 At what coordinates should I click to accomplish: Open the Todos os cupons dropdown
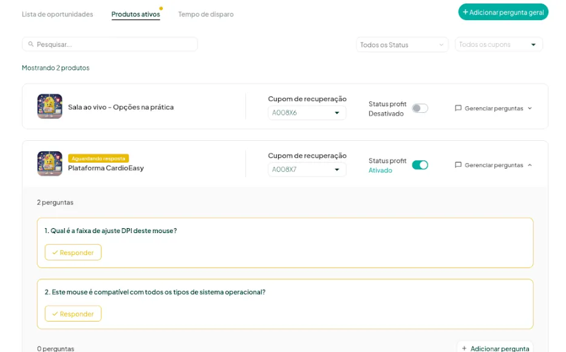[x=499, y=44]
